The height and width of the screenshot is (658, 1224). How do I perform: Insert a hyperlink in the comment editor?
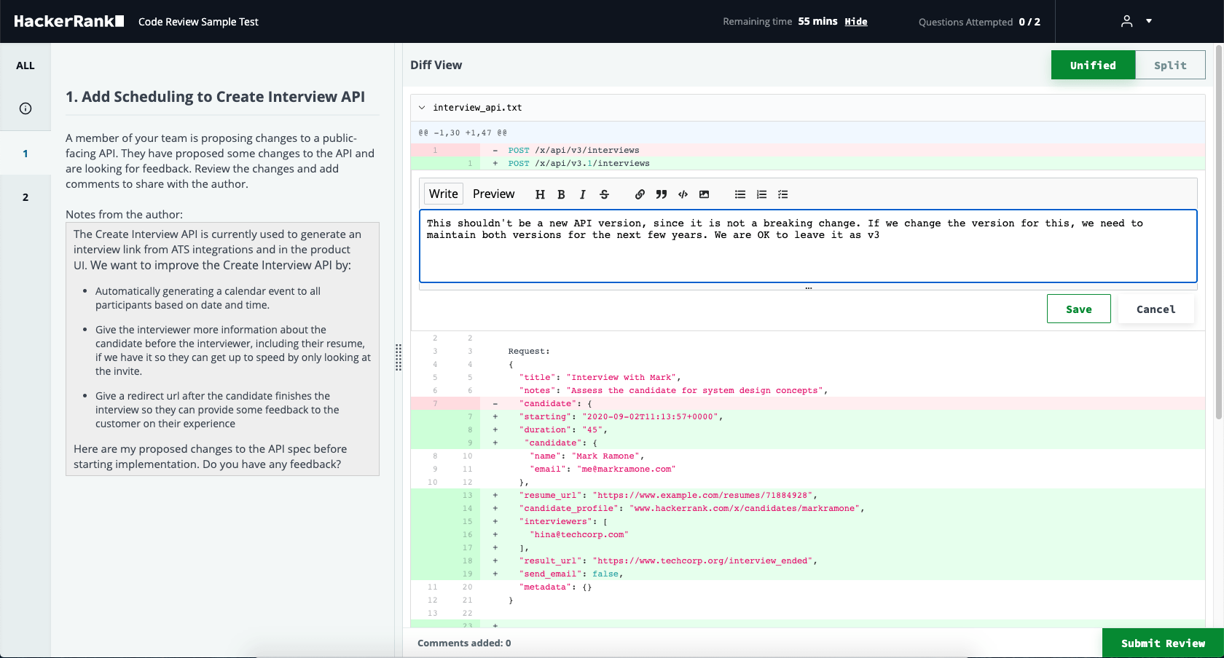(x=640, y=194)
